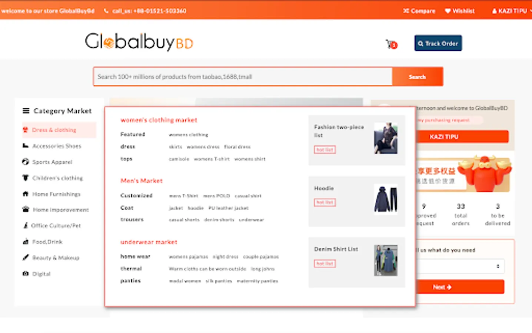
Task: Click the Next button
Action: (460, 287)
